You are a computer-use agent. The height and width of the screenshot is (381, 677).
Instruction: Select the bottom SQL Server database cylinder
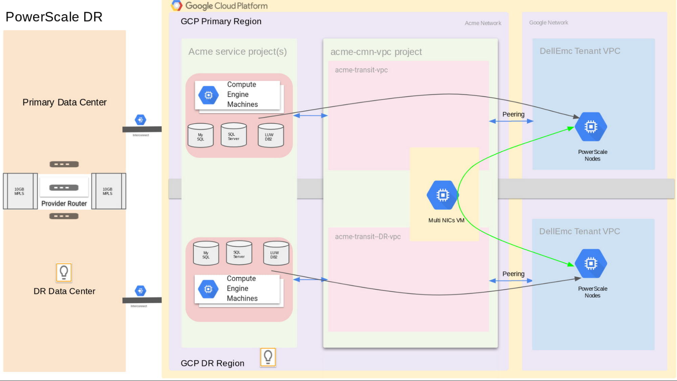coord(239,253)
